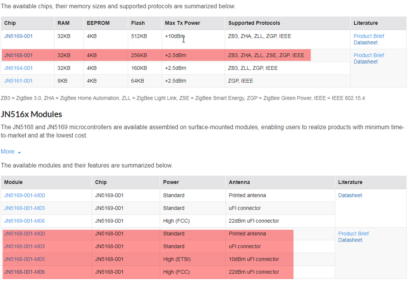Open the JN5169-001-M03 module link

click(24, 208)
